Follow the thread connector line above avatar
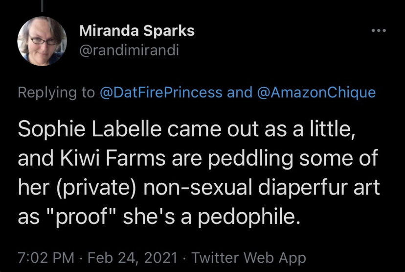The image size is (405, 272). click(x=42, y=6)
